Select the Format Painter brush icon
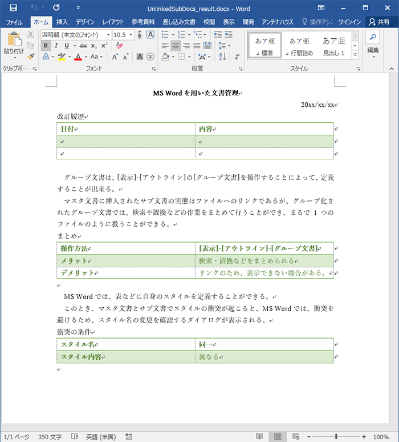This screenshot has width=399, height=442. pyautogui.click(x=31, y=57)
